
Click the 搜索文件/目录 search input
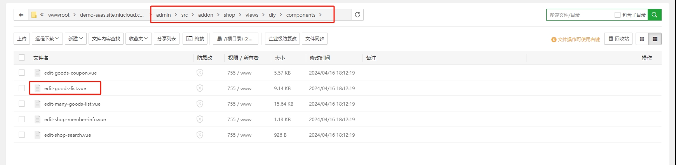tap(580, 15)
